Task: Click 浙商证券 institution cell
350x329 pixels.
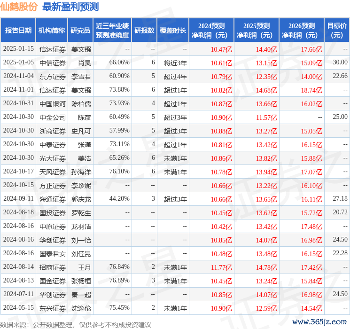Action: tap(53, 131)
